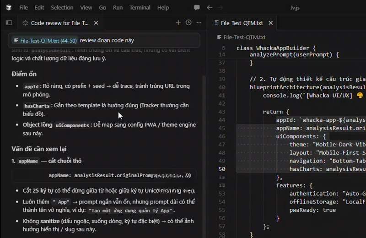Close the Code review tab
The height and width of the screenshot is (238, 366).
pos(96,23)
